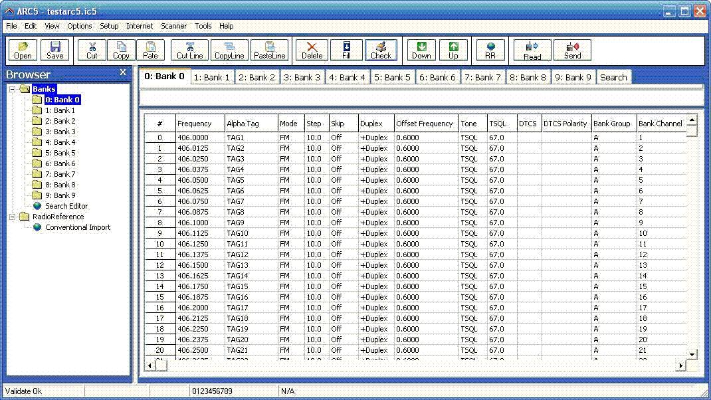The width and height of the screenshot is (711, 400).
Task: Click the table scroll up arrow
Action: click(x=692, y=120)
